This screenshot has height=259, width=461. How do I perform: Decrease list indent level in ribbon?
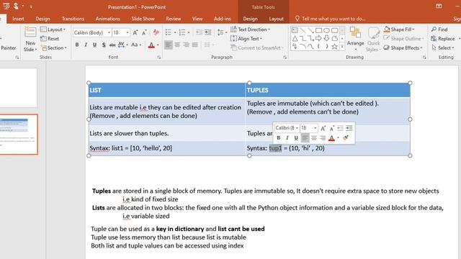click(199, 32)
